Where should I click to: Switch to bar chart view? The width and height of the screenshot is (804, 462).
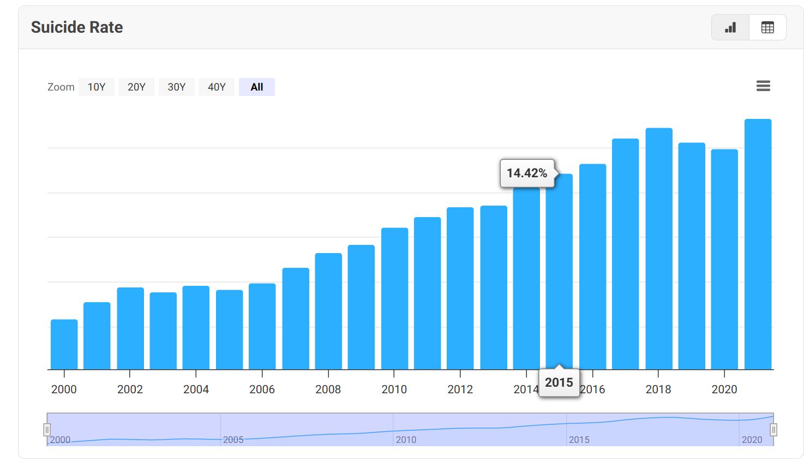point(730,27)
